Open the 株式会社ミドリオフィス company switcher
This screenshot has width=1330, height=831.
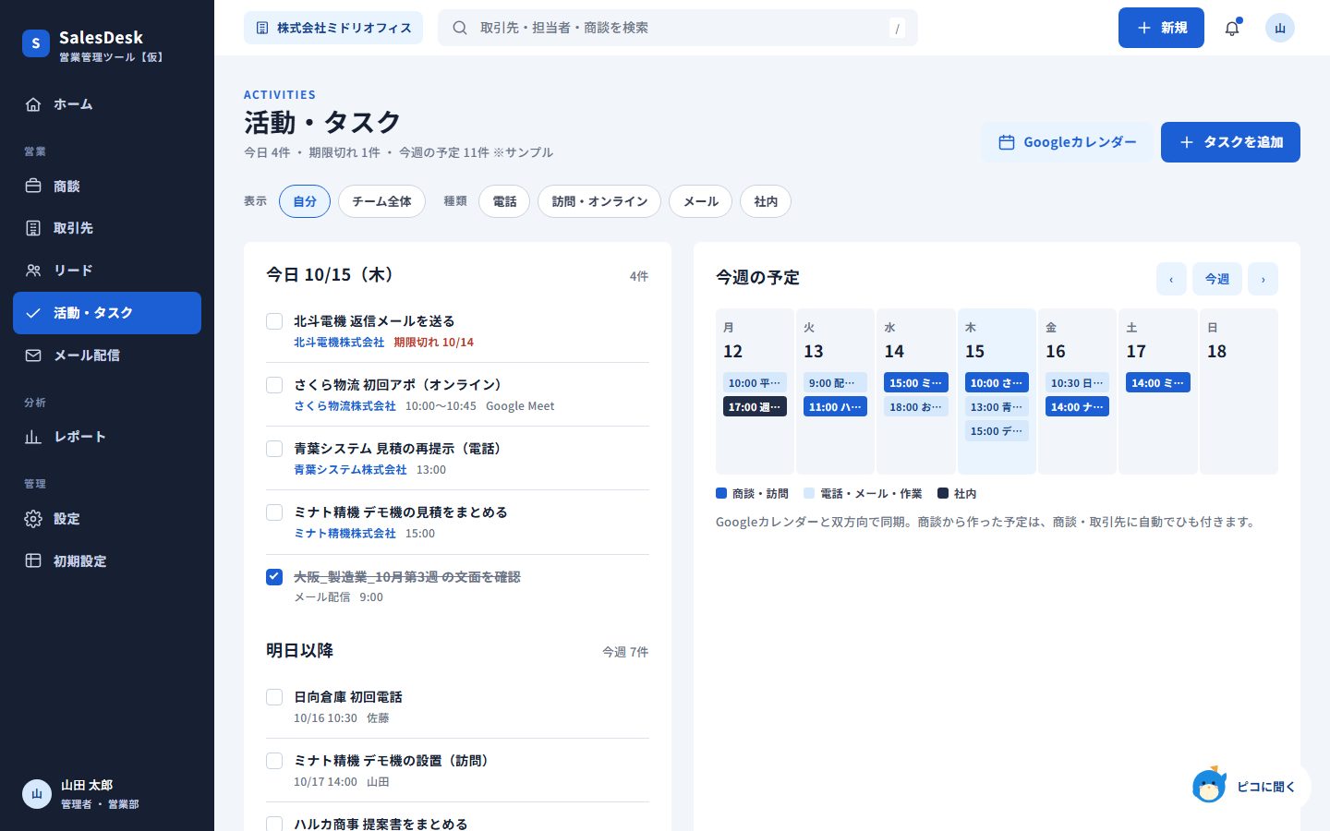[333, 28]
